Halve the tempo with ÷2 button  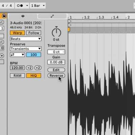pyautogui.click(x=29, y=68)
